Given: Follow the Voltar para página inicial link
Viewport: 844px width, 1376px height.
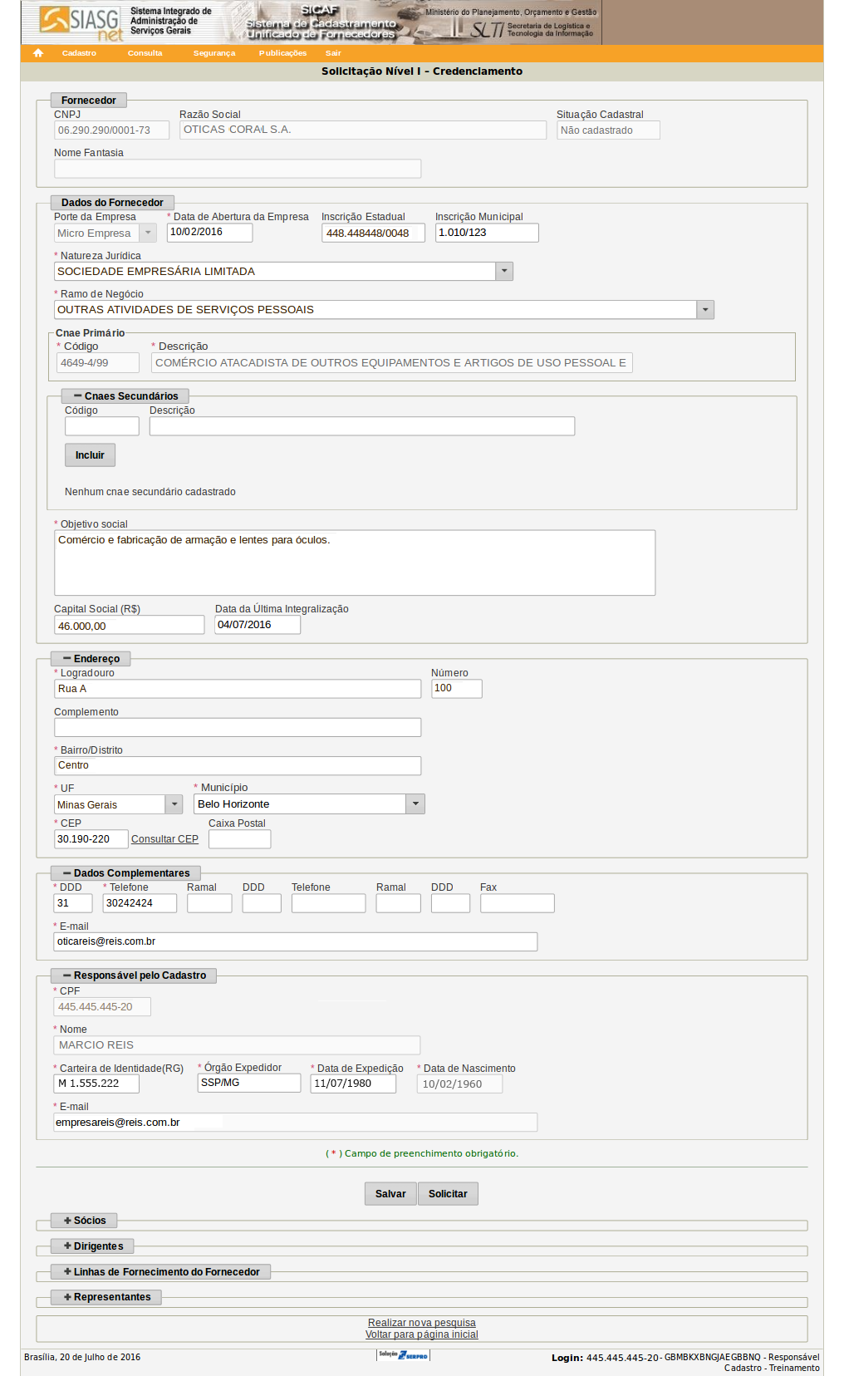Looking at the screenshot, I should [422, 1334].
